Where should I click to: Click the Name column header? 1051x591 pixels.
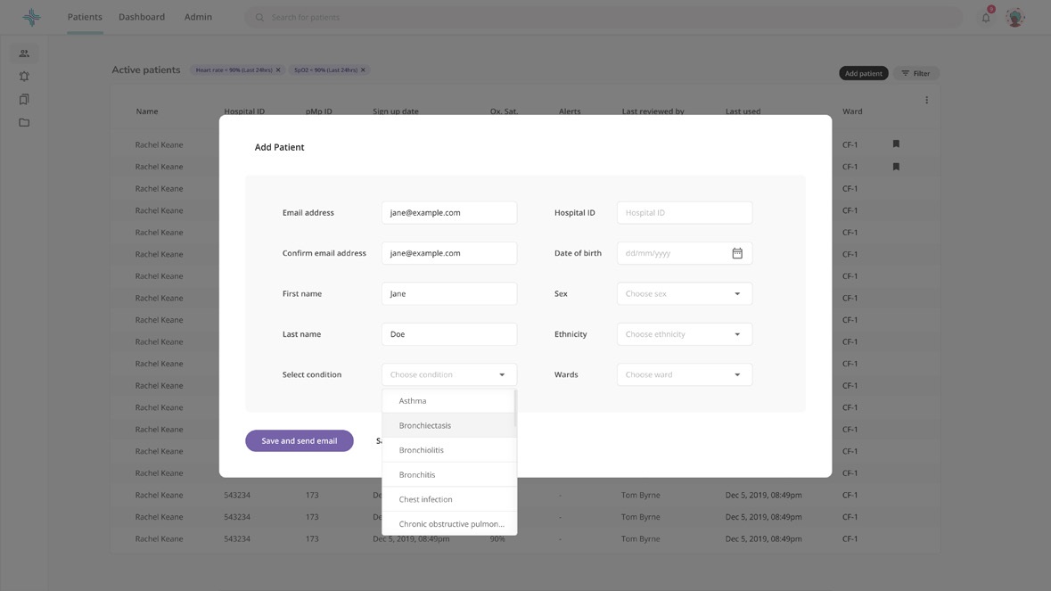point(147,111)
